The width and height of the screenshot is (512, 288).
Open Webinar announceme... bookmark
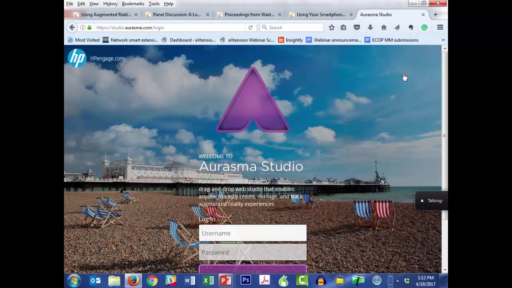click(x=334, y=40)
